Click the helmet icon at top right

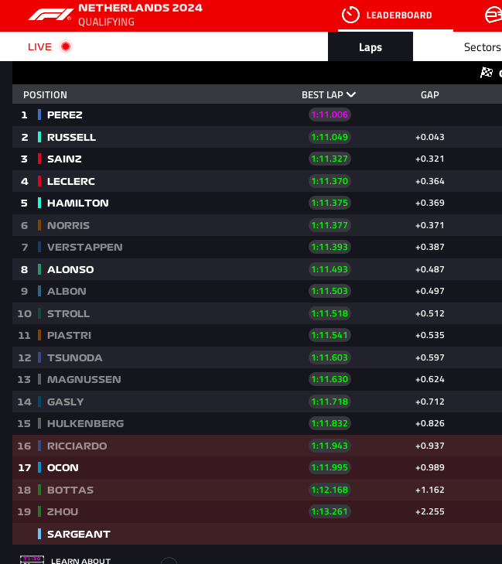coord(493,15)
